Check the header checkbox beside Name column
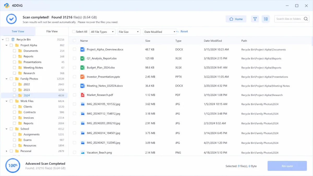313x176 pixels. (x=75, y=41)
